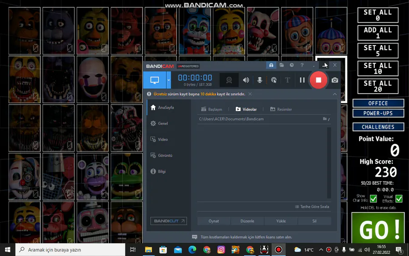The width and height of the screenshot is (409, 256).
Task: Click the text overlay T icon
Action: (288, 80)
